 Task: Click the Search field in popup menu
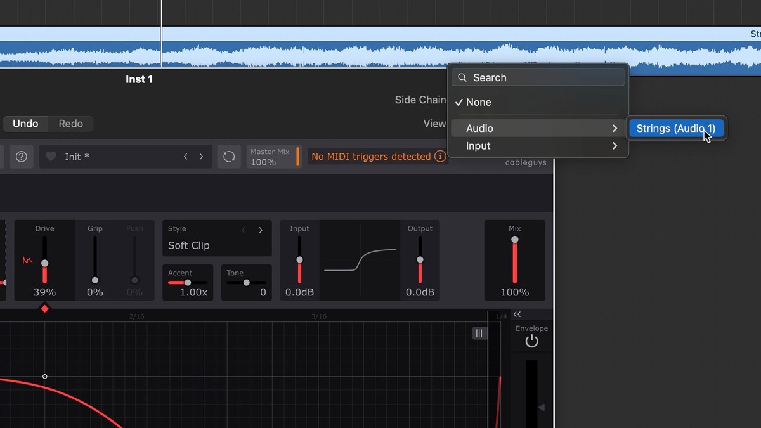point(538,77)
